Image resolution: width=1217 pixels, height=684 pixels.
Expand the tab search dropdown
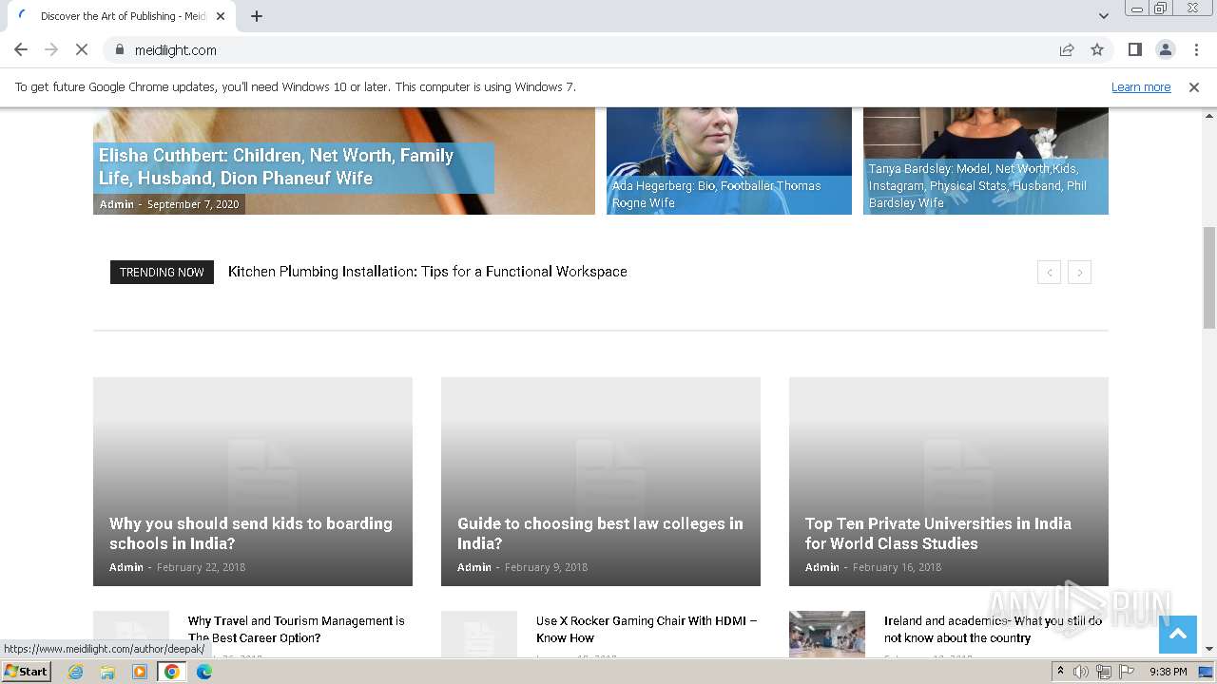tap(1103, 16)
